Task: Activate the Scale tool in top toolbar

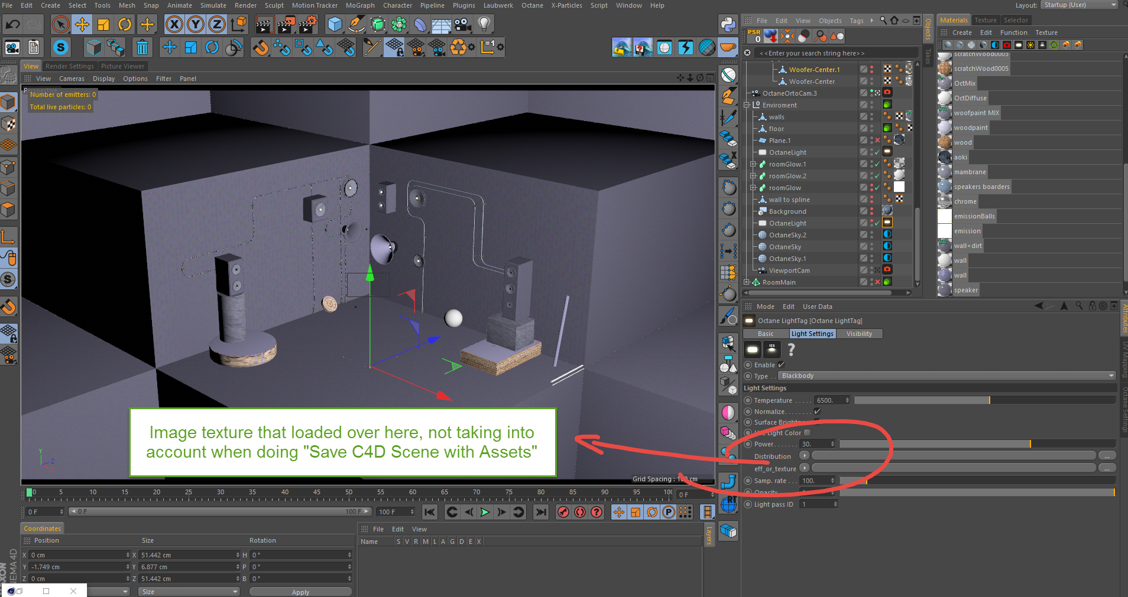Action: pyautogui.click(x=103, y=25)
